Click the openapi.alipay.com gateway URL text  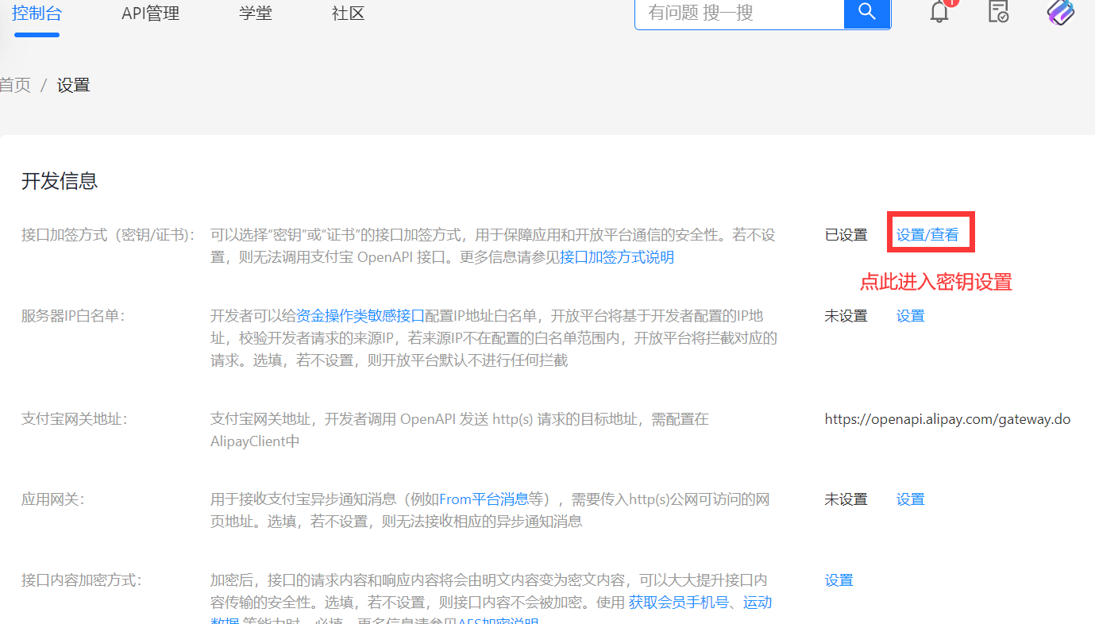947,419
